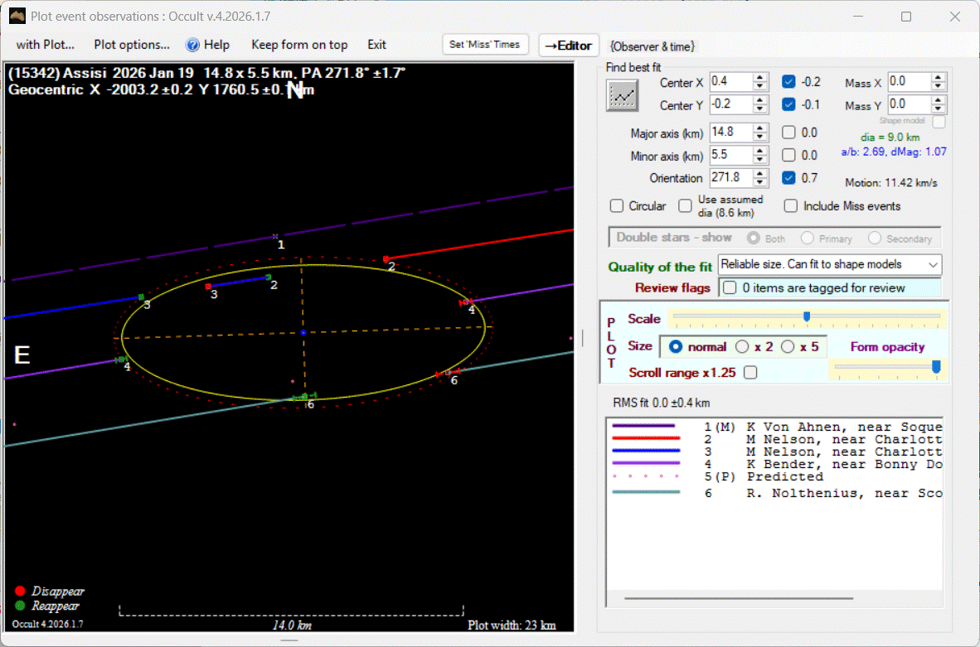Decrease Major axis with down spinner arrow
Screen dimensions: 980x647
pyautogui.click(x=759, y=137)
